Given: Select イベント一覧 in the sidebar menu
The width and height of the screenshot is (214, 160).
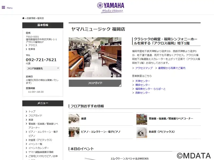Looking at the screenshot, I should (35, 144).
